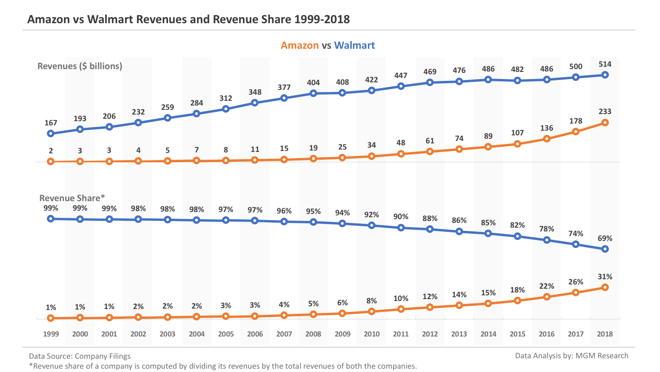The height and width of the screenshot is (372, 660).
Task: Click Amazon's 2018 revenue data point marker
Action: tap(605, 123)
